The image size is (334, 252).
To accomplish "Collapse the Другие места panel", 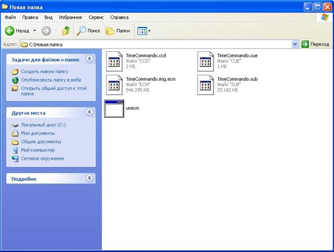I will 90,112.
